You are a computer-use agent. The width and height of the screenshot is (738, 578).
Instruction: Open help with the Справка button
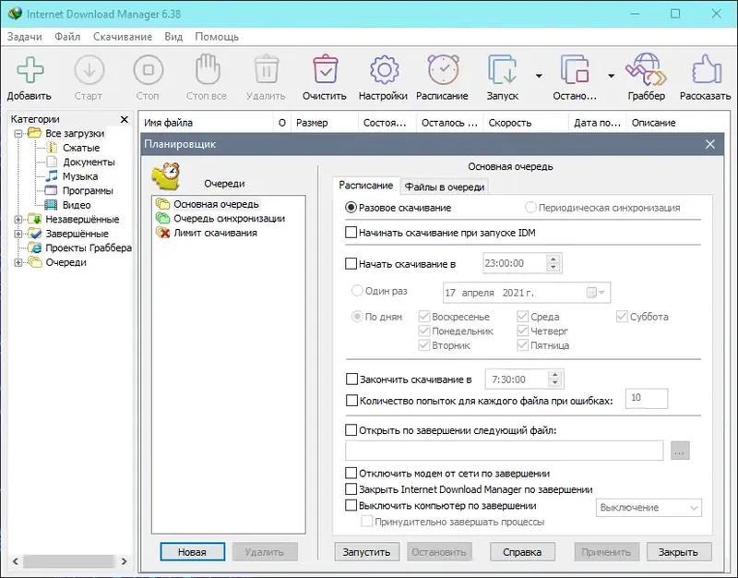(522, 551)
